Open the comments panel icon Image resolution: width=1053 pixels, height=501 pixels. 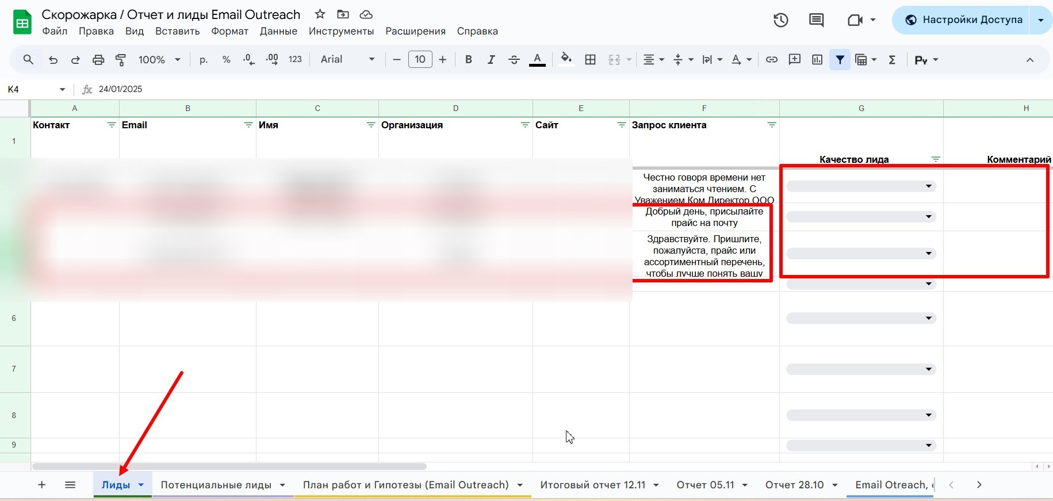click(816, 20)
